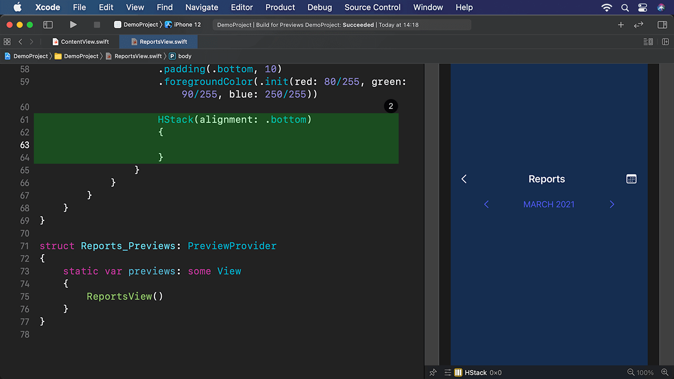Open Control Center
The height and width of the screenshot is (379, 674).
point(643,7)
